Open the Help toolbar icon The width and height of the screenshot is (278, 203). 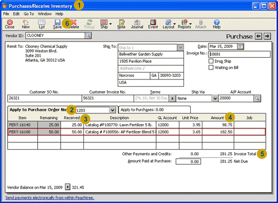pos(216,24)
